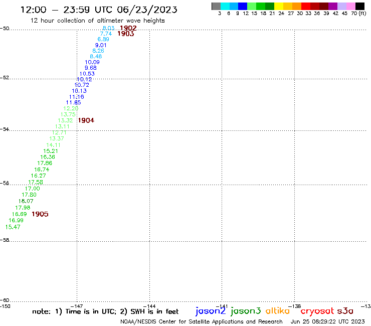Select the 12.20 wave height value
Screen dimensions: 371x326
click(71, 108)
